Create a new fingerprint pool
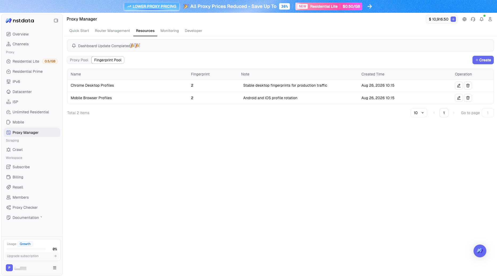The image size is (497, 276). pyautogui.click(x=483, y=60)
